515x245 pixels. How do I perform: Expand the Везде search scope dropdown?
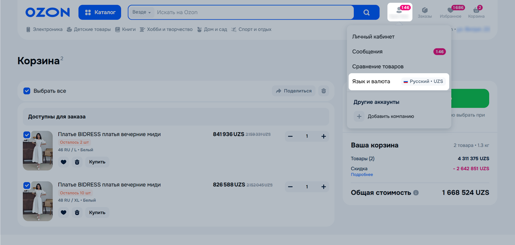coord(141,12)
